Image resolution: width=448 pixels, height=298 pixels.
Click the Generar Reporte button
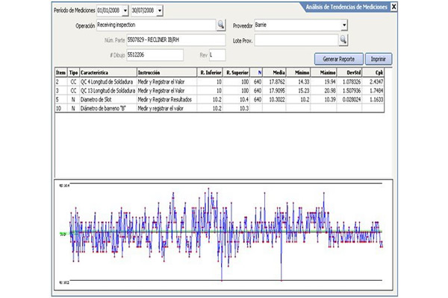(340, 58)
